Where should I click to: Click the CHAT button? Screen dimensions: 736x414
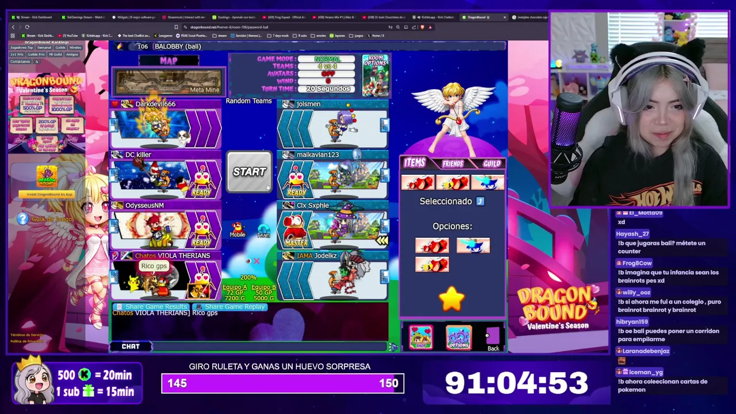pos(131,346)
